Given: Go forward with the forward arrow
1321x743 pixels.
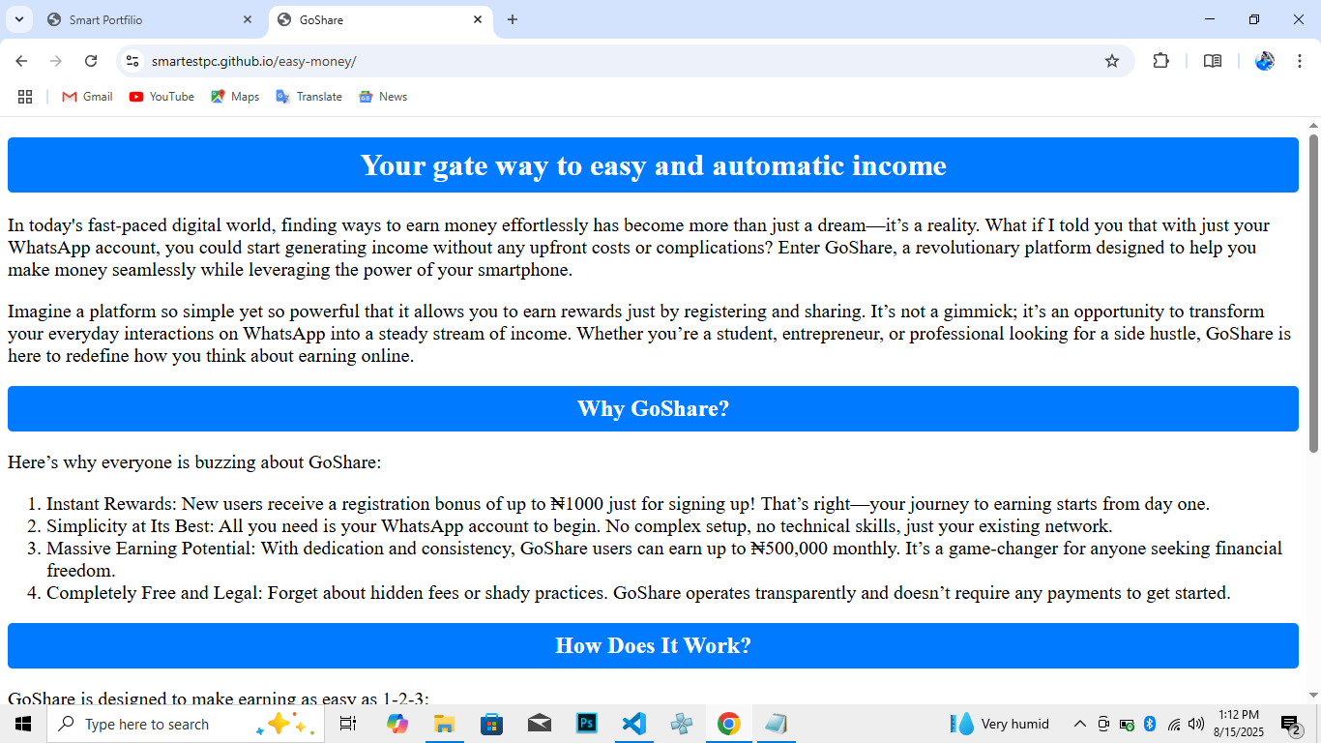Looking at the screenshot, I should pos(56,61).
